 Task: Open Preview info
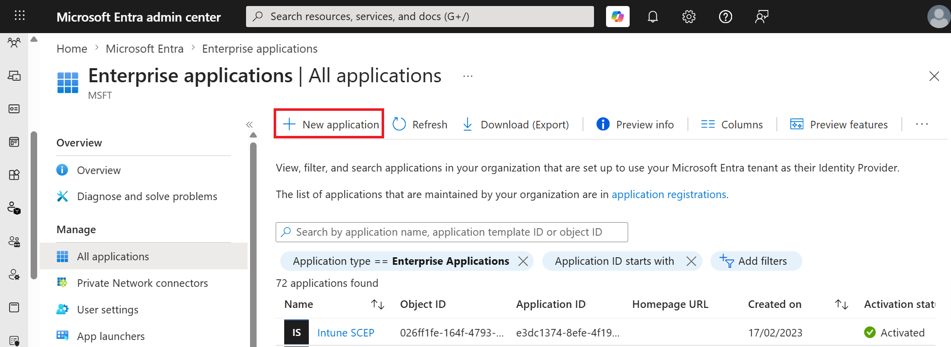[x=635, y=124]
